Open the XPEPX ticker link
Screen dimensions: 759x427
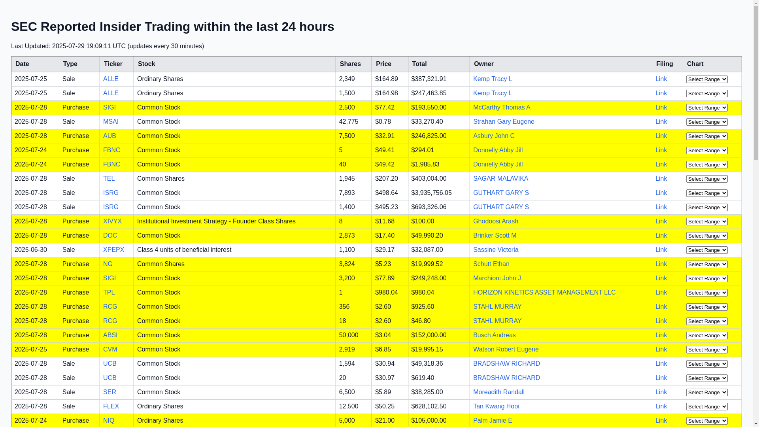[x=113, y=250]
